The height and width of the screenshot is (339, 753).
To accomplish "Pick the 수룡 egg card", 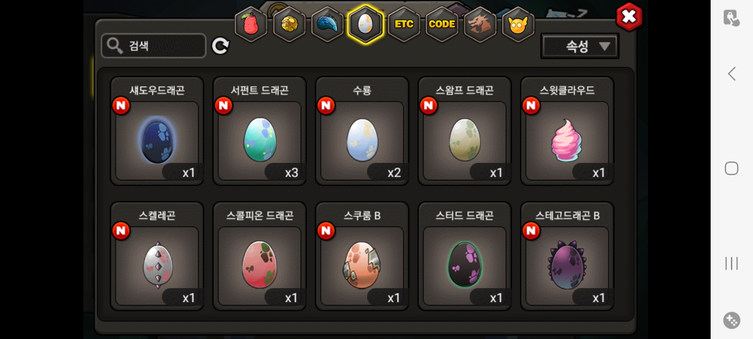I will point(362,131).
